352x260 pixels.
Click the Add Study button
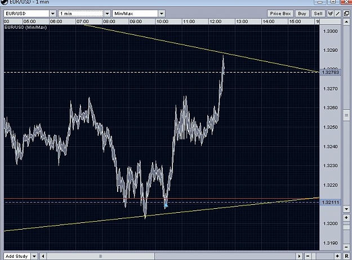[x=17, y=256]
